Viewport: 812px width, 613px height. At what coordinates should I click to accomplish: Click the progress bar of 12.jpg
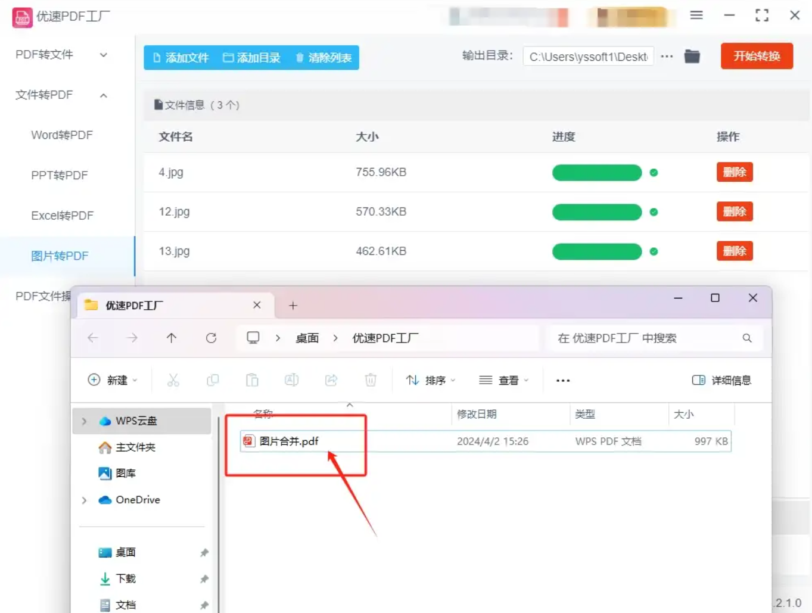(597, 212)
